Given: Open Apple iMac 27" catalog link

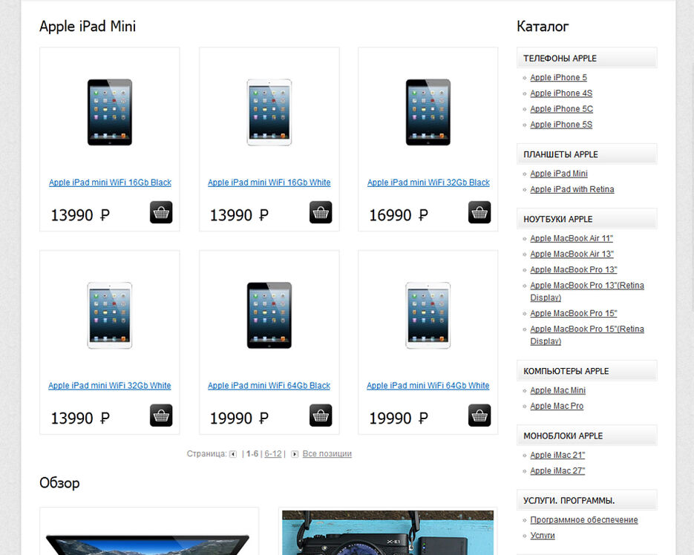Looking at the screenshot, I should pyautogui.click(x=557, y=470).
